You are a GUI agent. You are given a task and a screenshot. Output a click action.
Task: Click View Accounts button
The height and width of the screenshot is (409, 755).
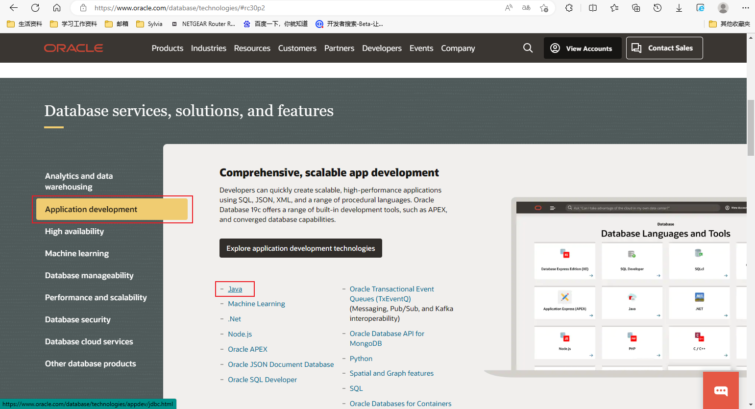(583, 48)
